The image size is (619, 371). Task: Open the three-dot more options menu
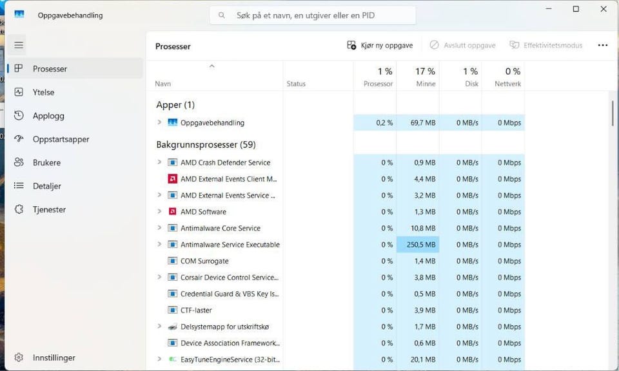click(x=602, y=45)
